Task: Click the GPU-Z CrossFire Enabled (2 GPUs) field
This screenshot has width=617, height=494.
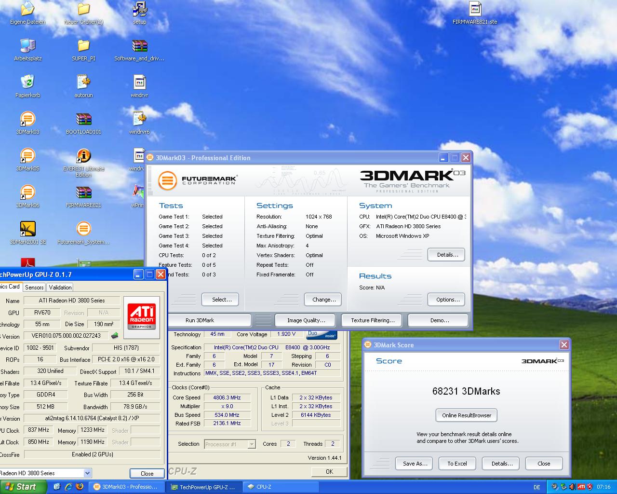Action: pos(92,454)
